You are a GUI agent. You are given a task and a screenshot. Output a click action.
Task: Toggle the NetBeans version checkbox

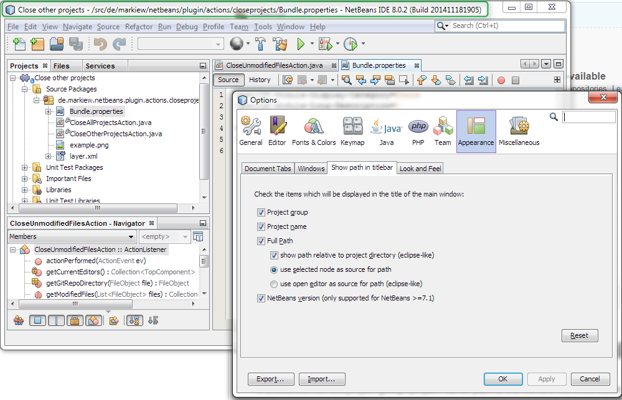point(261,298)
